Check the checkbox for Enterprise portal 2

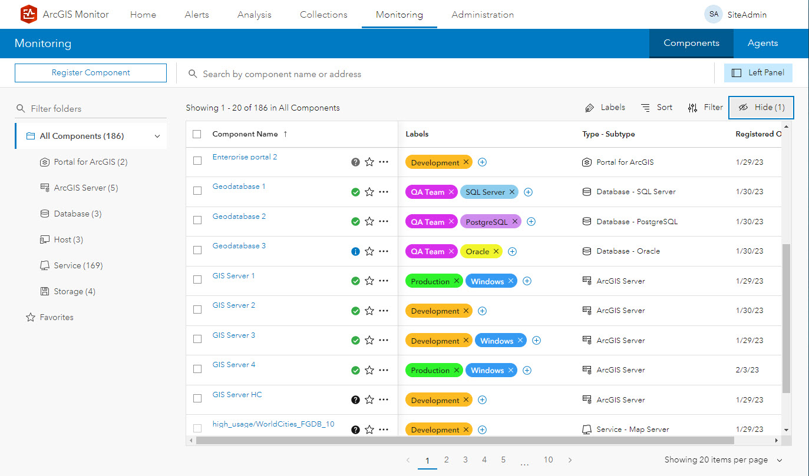[x=197, y=159]
